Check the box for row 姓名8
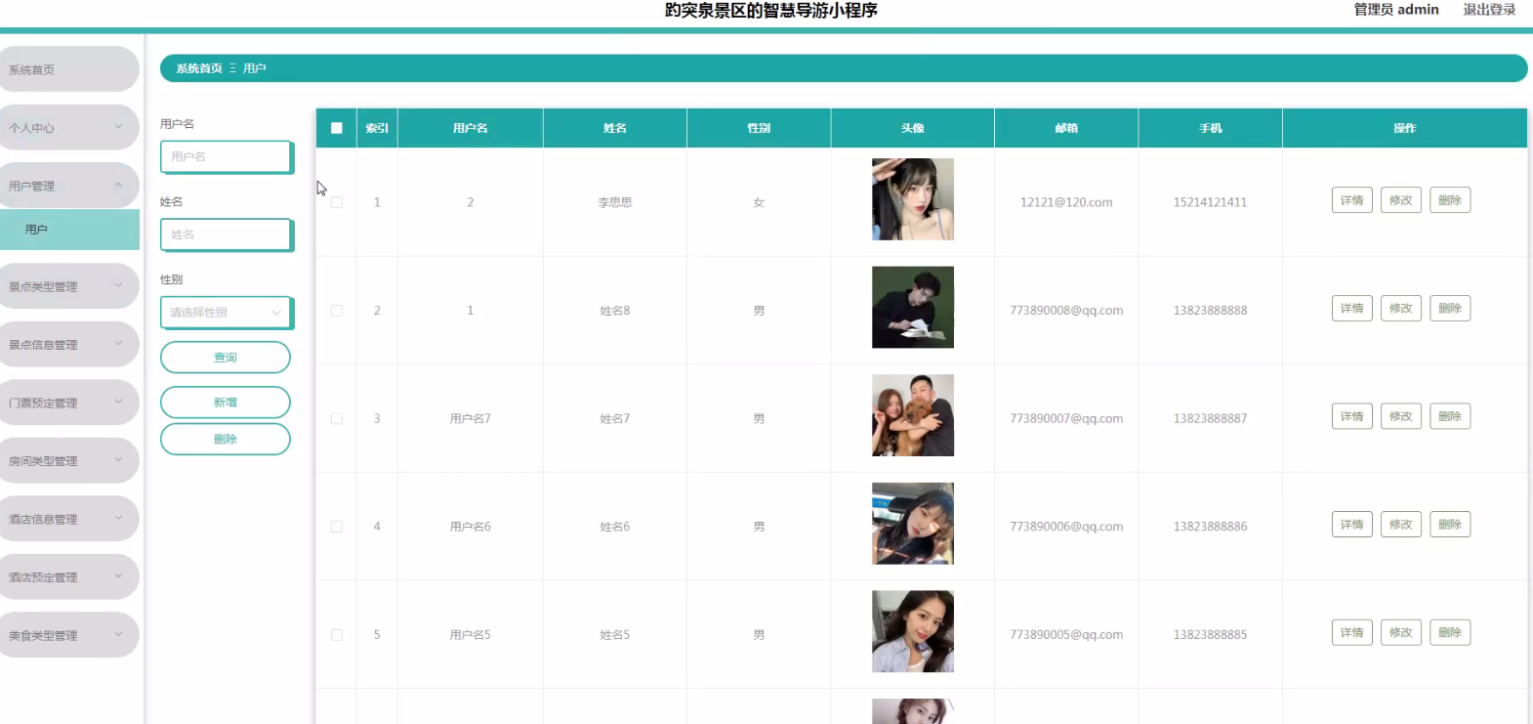This screenshot has width=1533, height=724. click(337, 311)
